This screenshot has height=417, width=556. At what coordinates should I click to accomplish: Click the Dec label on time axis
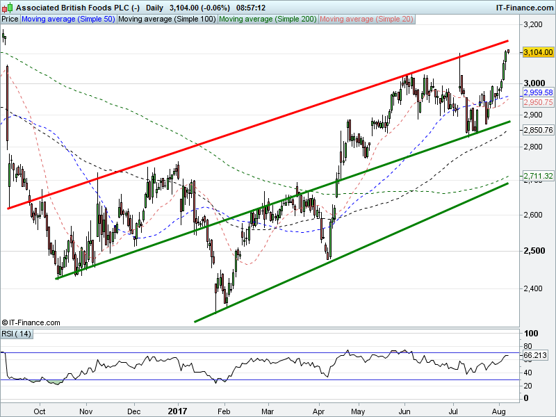[134, 411]
